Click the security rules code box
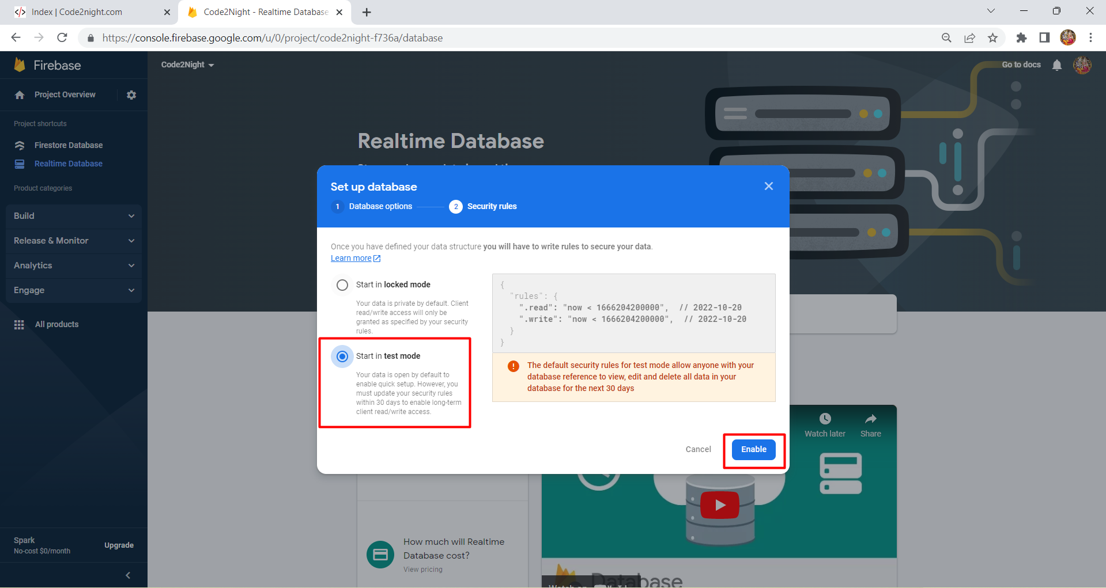1106x588 pixels. click(633, 313)
